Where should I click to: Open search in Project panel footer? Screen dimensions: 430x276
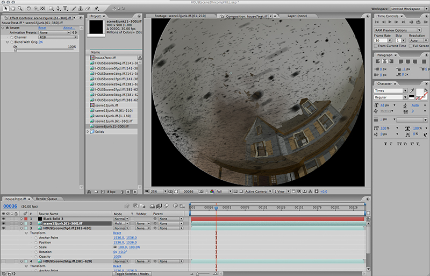pyautogui.click(x=89, y=192)
